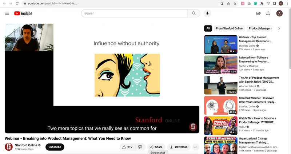
Task: Open the Extensions puzzle piece menu
Action: click(262, 3)
